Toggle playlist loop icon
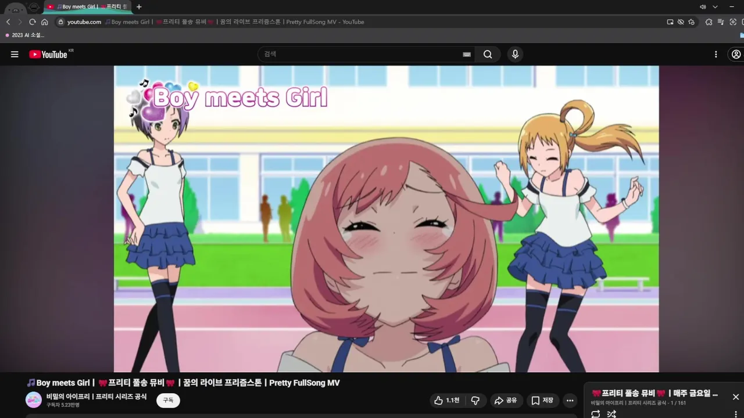 (x=596, y=414)
